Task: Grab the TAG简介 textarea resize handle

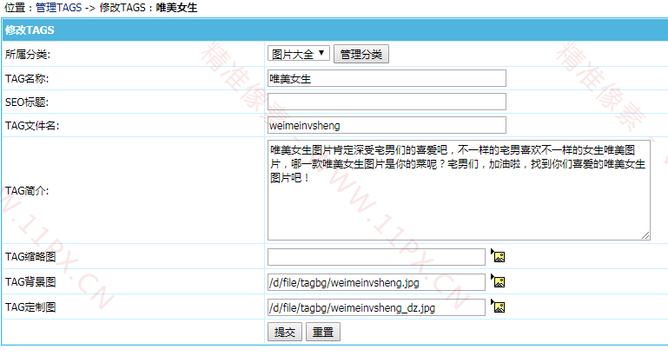Action: click(645, 235)
